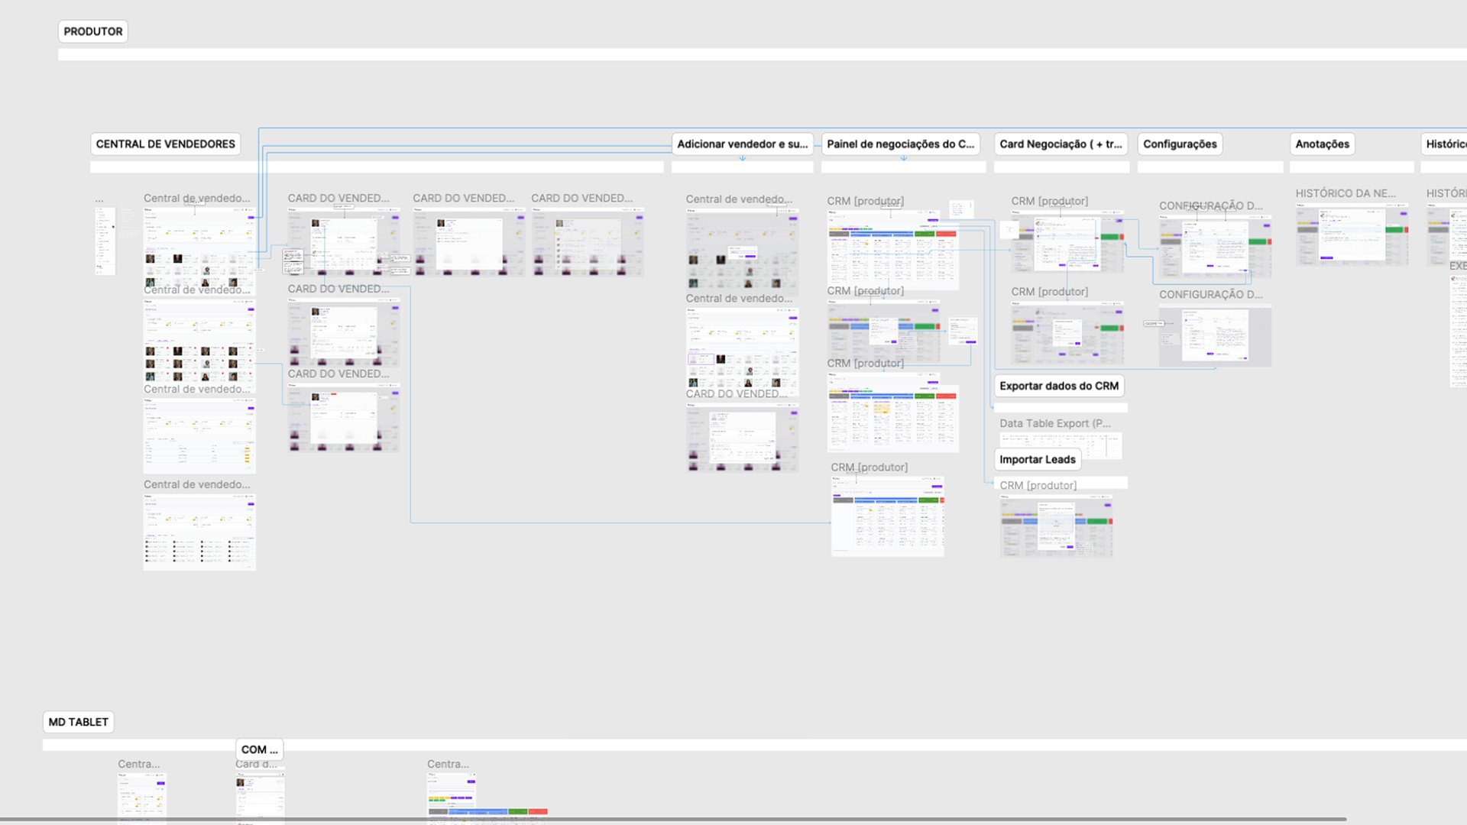Select the Painel de negociações section label
Image resolution: width=1467 pixels, height=825 pixels.
click(900, 144)
